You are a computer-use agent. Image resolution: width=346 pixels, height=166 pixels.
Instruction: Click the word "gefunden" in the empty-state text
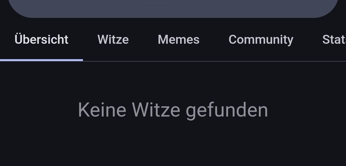[x=227, y=111]
